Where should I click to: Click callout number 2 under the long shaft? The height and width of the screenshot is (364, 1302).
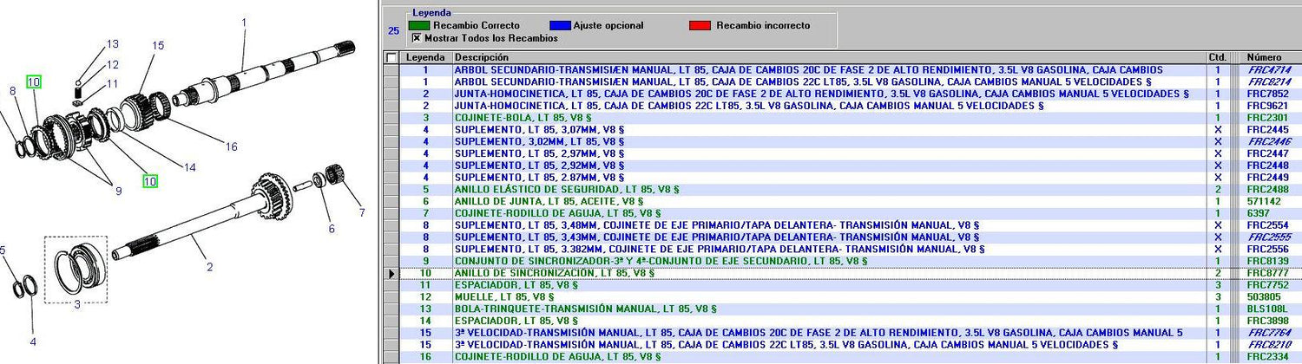tap(209, 267)
